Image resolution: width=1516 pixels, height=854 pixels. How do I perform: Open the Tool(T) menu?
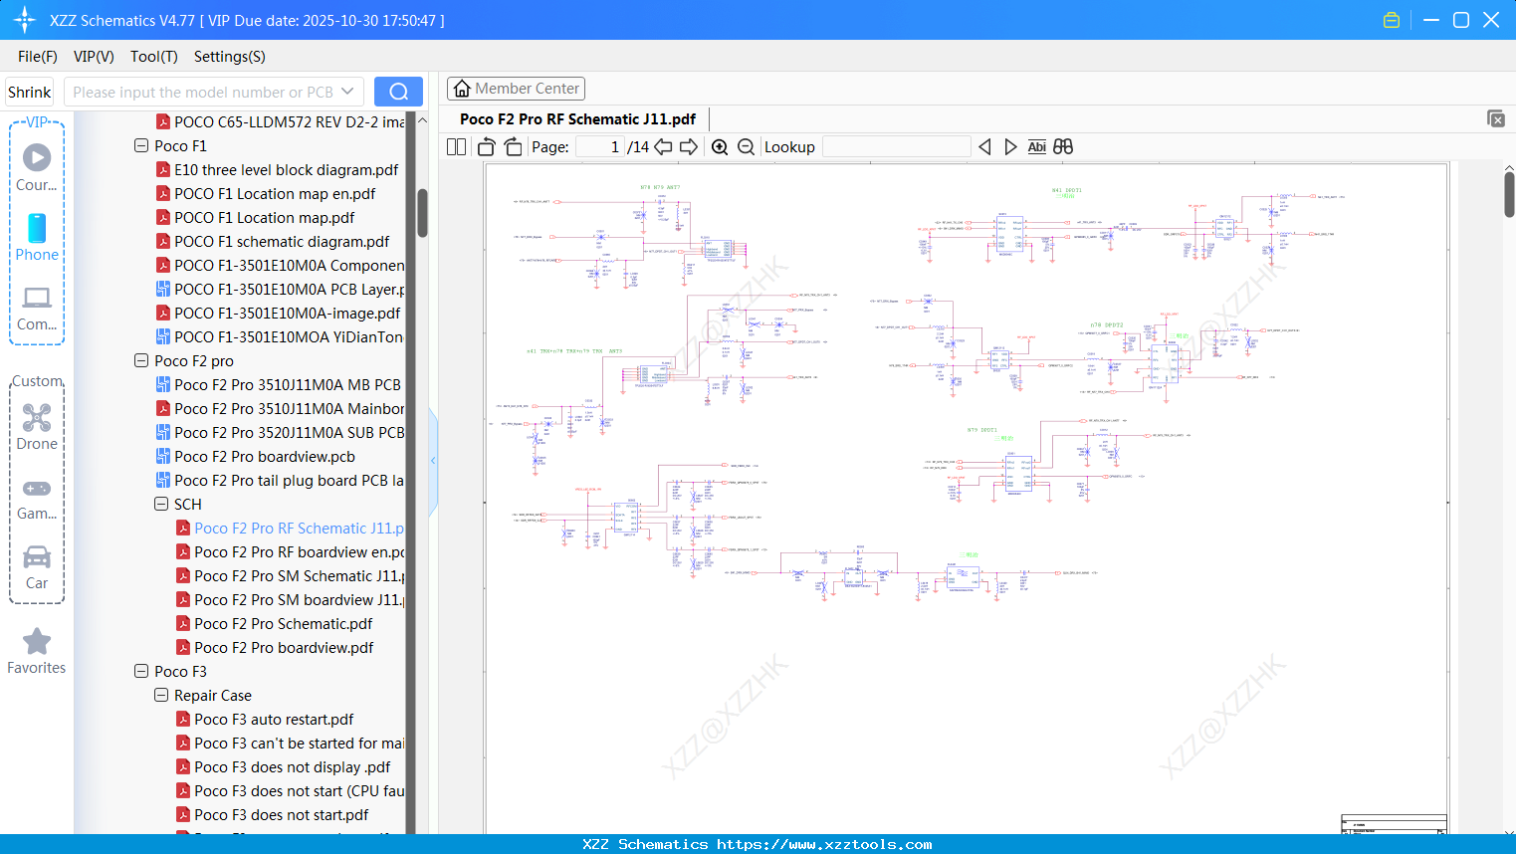(153, 57)
